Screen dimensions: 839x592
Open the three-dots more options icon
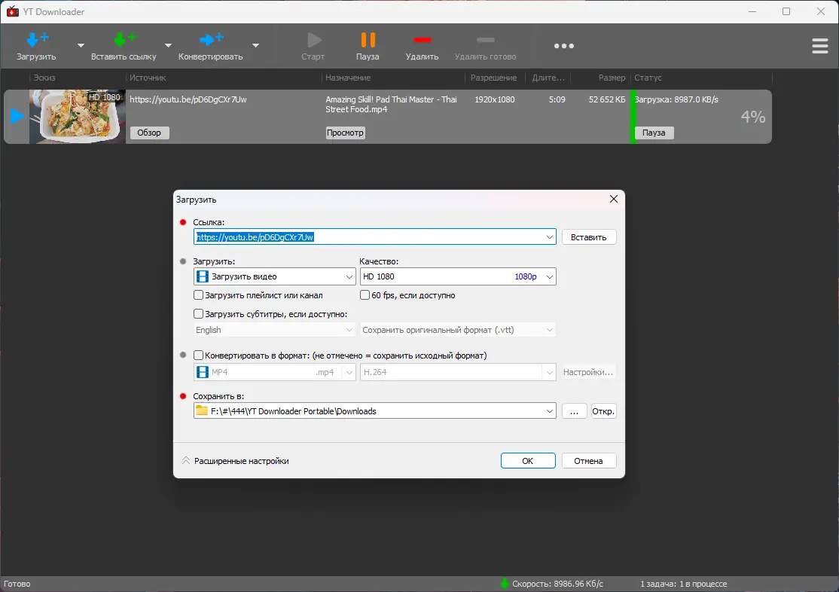click(564, 46)
